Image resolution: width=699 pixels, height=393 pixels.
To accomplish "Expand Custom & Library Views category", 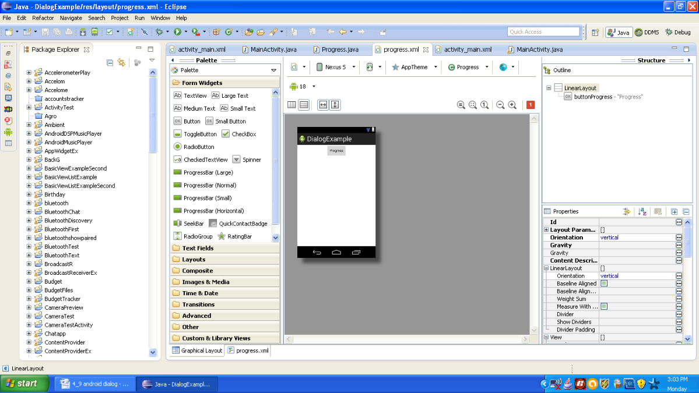I will click(224, 338).
